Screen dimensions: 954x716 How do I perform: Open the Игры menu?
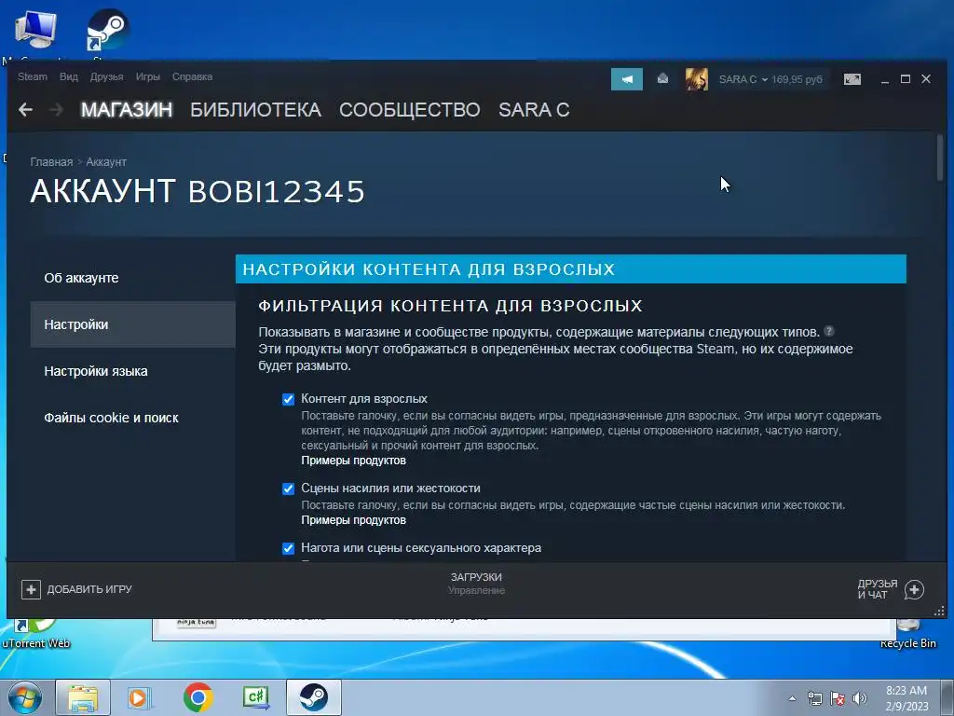148,76
